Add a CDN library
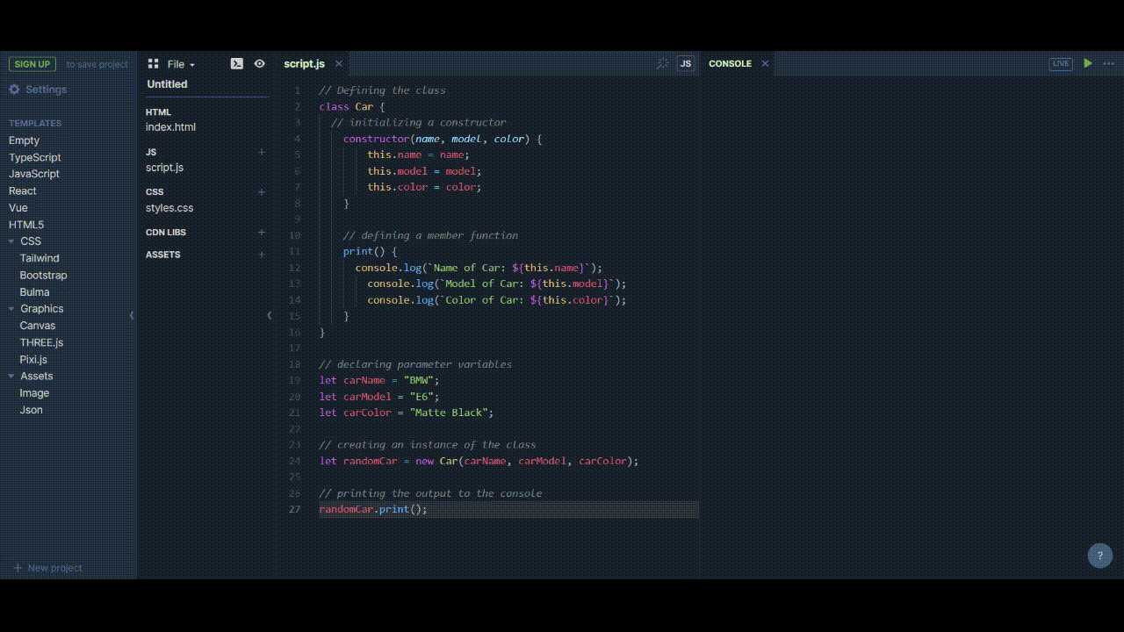The width and height of the screenshot is (1124, 632). 262,233
